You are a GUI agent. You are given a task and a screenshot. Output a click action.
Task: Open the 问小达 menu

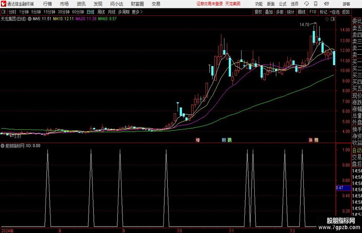pos(116,4)
